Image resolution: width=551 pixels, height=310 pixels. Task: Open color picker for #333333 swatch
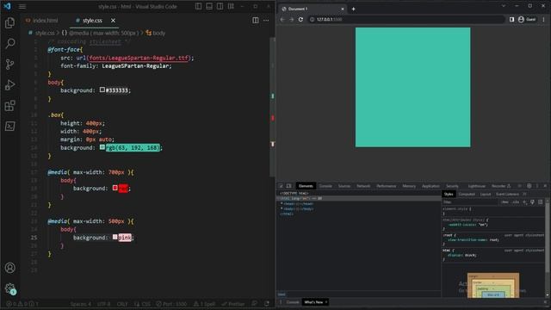coord(102,90)
